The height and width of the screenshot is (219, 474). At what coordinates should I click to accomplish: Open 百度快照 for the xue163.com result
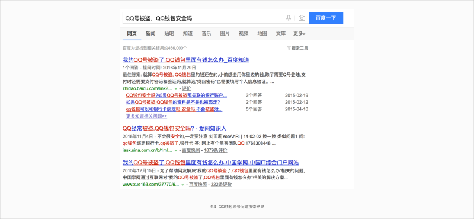pos(198,184)
